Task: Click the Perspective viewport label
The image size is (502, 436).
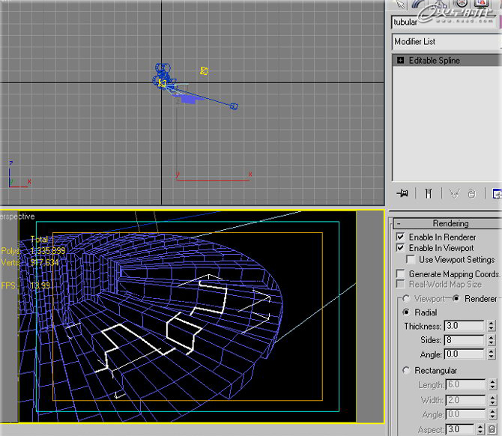Action: 17,217
